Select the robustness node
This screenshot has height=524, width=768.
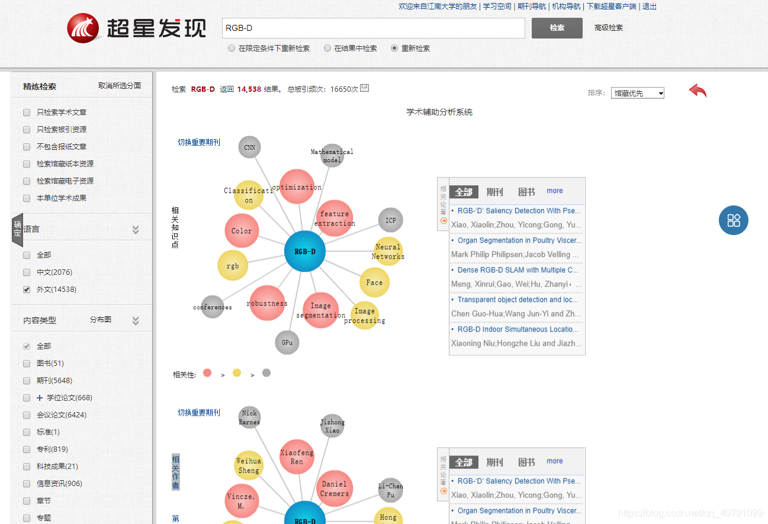coord(267,303)
